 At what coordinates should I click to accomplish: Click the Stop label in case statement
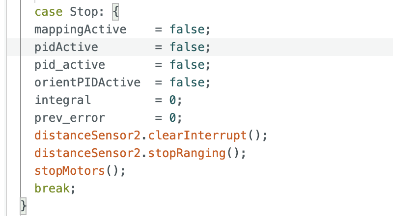pos(84,12)
